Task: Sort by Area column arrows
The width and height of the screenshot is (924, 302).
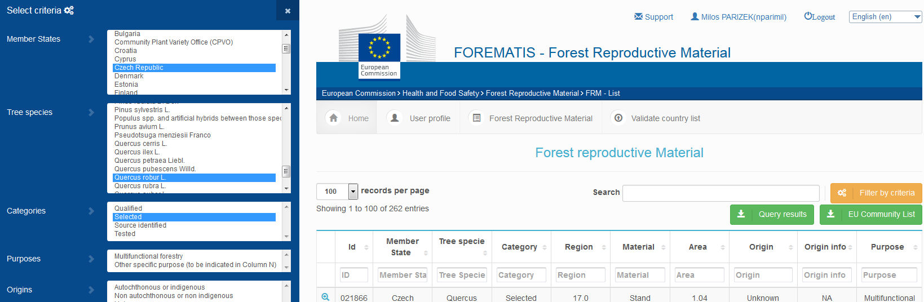Action: [723, 247]
